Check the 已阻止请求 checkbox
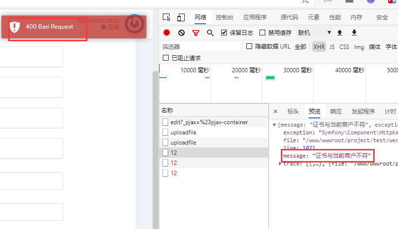This screenshot has width=398, height=229. point(166,58)
